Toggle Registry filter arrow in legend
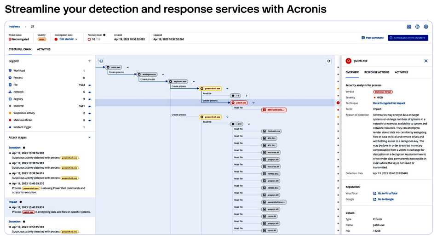The height and width of the screenshot is (240, 437). 90,99
